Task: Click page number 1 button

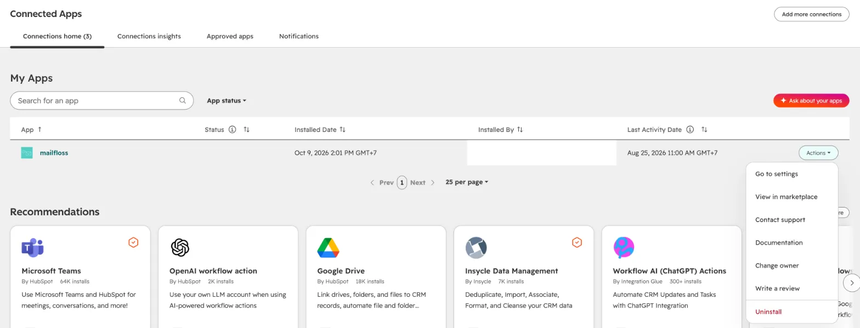Action: point(402,182)
